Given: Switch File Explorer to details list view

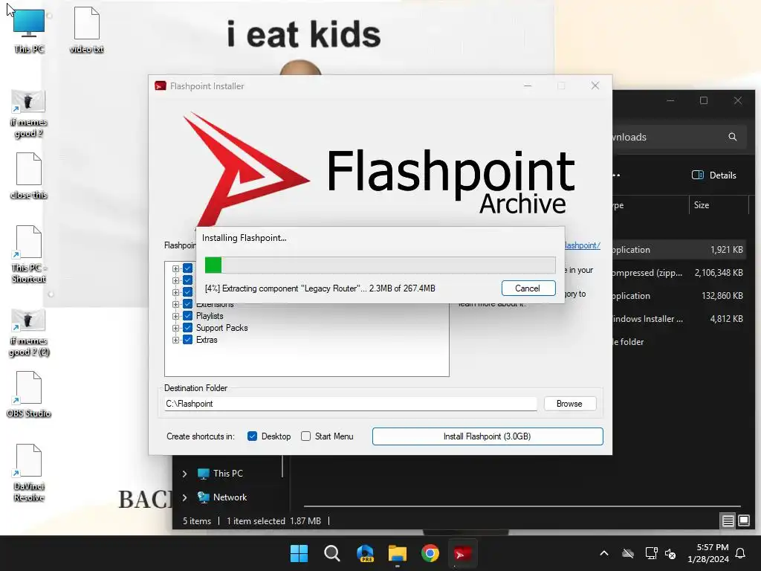Looking at the screenshot, I should [728, 521].
